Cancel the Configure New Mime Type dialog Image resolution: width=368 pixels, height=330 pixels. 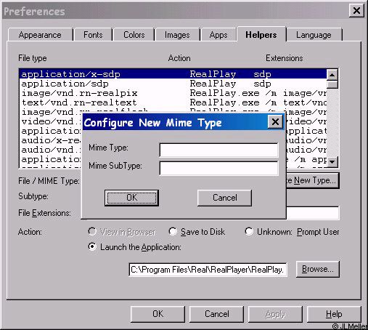[224, 198]
